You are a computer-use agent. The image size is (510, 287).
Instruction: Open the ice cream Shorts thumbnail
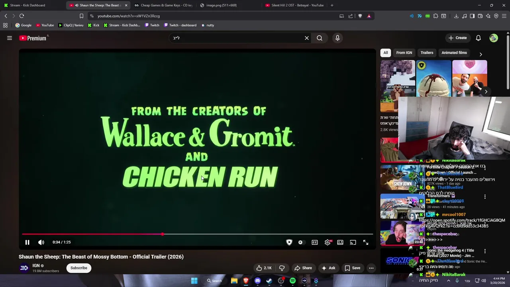click(433, 79)
